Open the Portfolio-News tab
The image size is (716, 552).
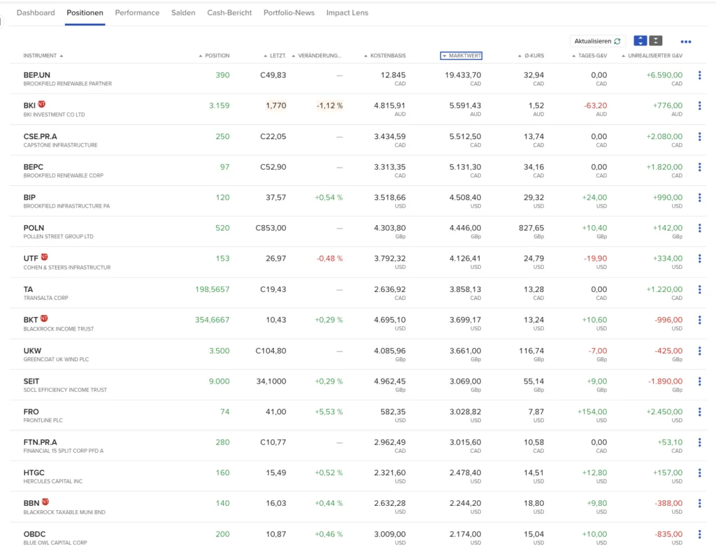pyautogui.click(x=289, y=13)
